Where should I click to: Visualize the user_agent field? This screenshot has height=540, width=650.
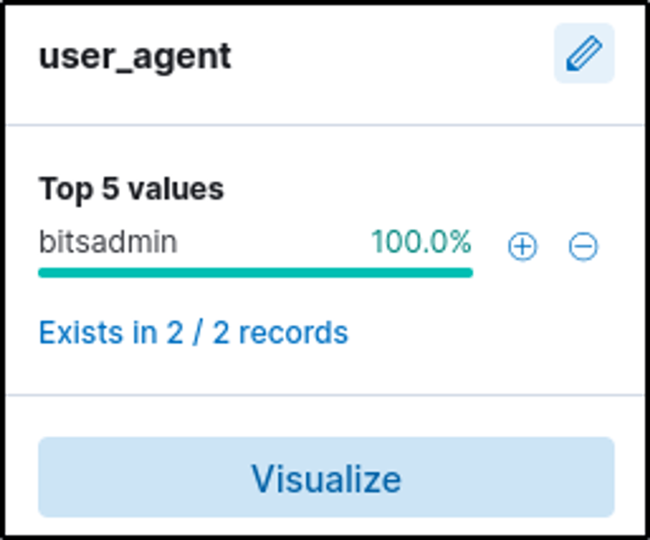[x=326, y=477]
